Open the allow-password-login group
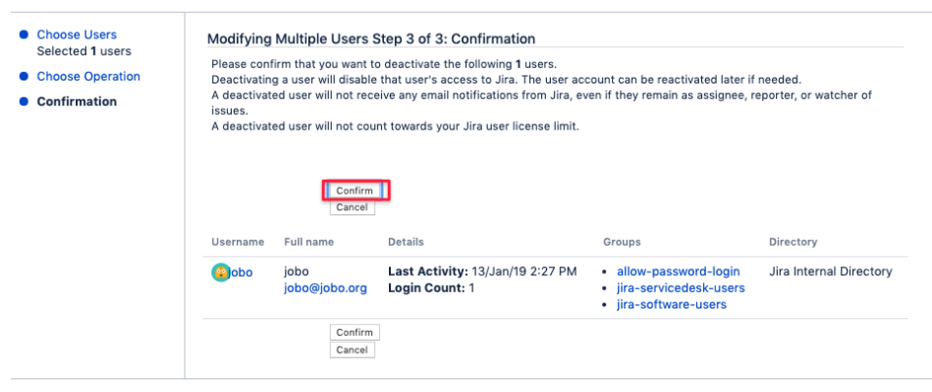The image size is (932, 392). point(679,271)
